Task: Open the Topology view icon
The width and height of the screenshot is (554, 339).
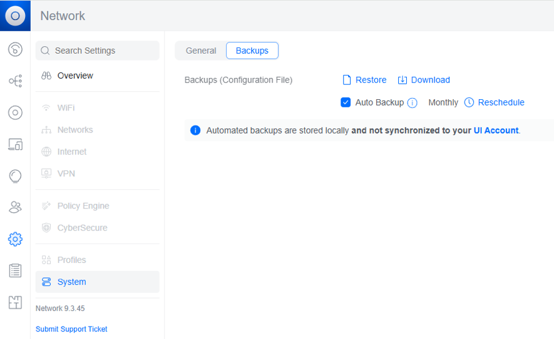Action: (15, 81)
